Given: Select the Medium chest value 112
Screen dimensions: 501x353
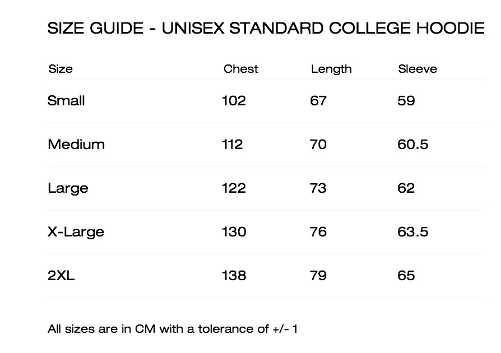Looking at the screenshot, I should point(233,145).
